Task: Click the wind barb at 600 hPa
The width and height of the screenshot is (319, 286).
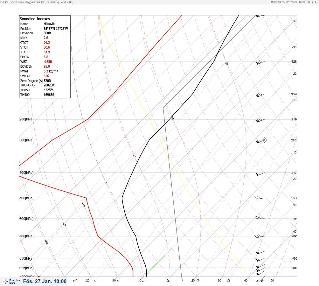Action: 260,217
